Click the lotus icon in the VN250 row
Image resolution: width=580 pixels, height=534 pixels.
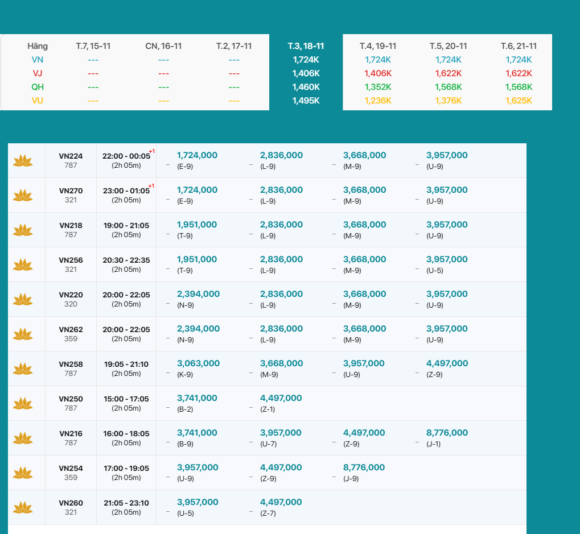(23, 404)
